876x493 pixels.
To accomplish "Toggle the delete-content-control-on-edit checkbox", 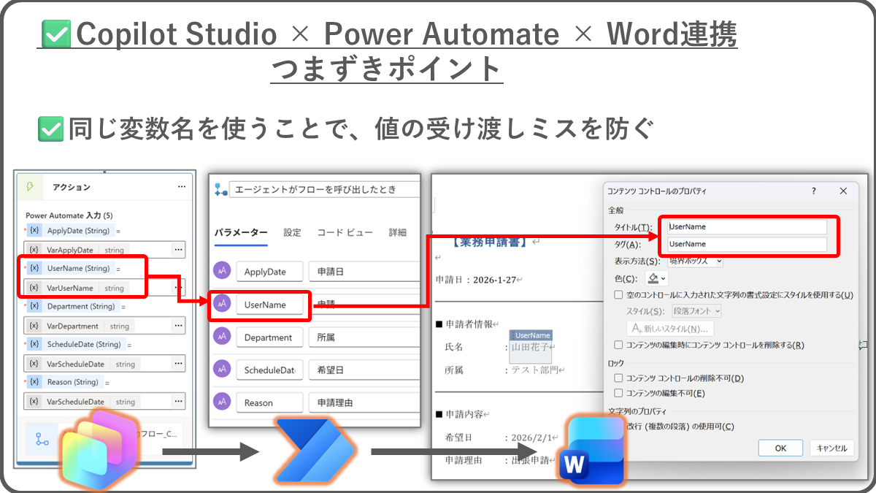I will 619,345.
